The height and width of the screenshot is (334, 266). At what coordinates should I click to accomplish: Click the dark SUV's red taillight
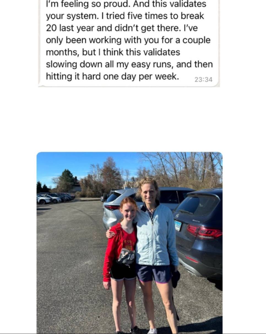[x=204, y=232]
